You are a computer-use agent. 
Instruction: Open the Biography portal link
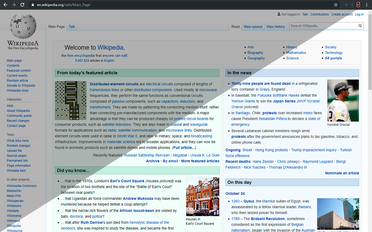coord(255,53)
